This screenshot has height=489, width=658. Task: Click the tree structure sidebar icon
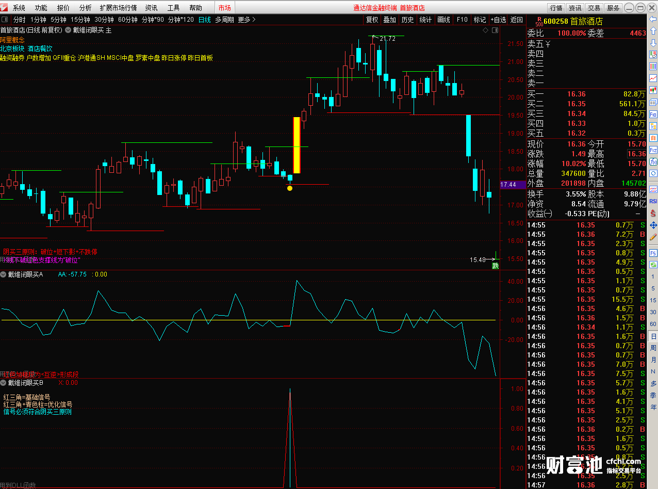tap(653, 126)
